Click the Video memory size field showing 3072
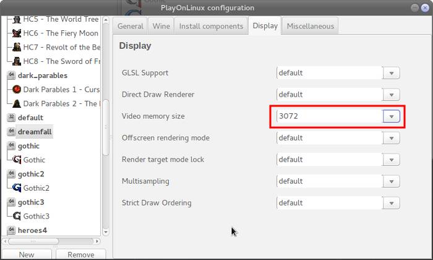The image size is (433, 260). point(330,116)
